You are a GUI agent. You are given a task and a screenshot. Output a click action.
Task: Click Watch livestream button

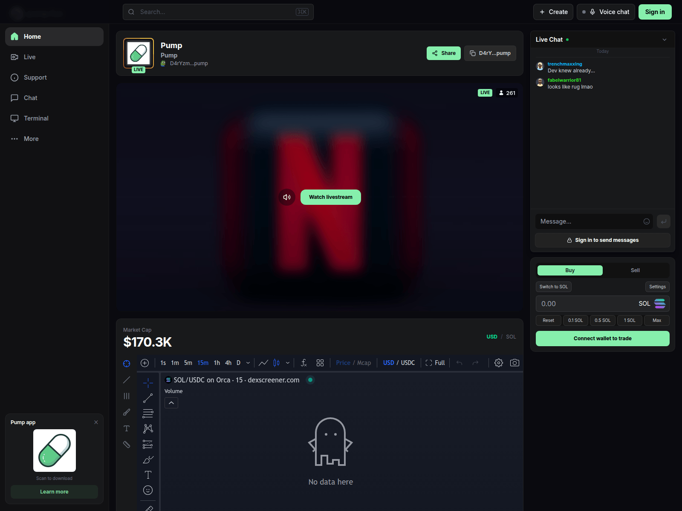(x=331, y=197)
